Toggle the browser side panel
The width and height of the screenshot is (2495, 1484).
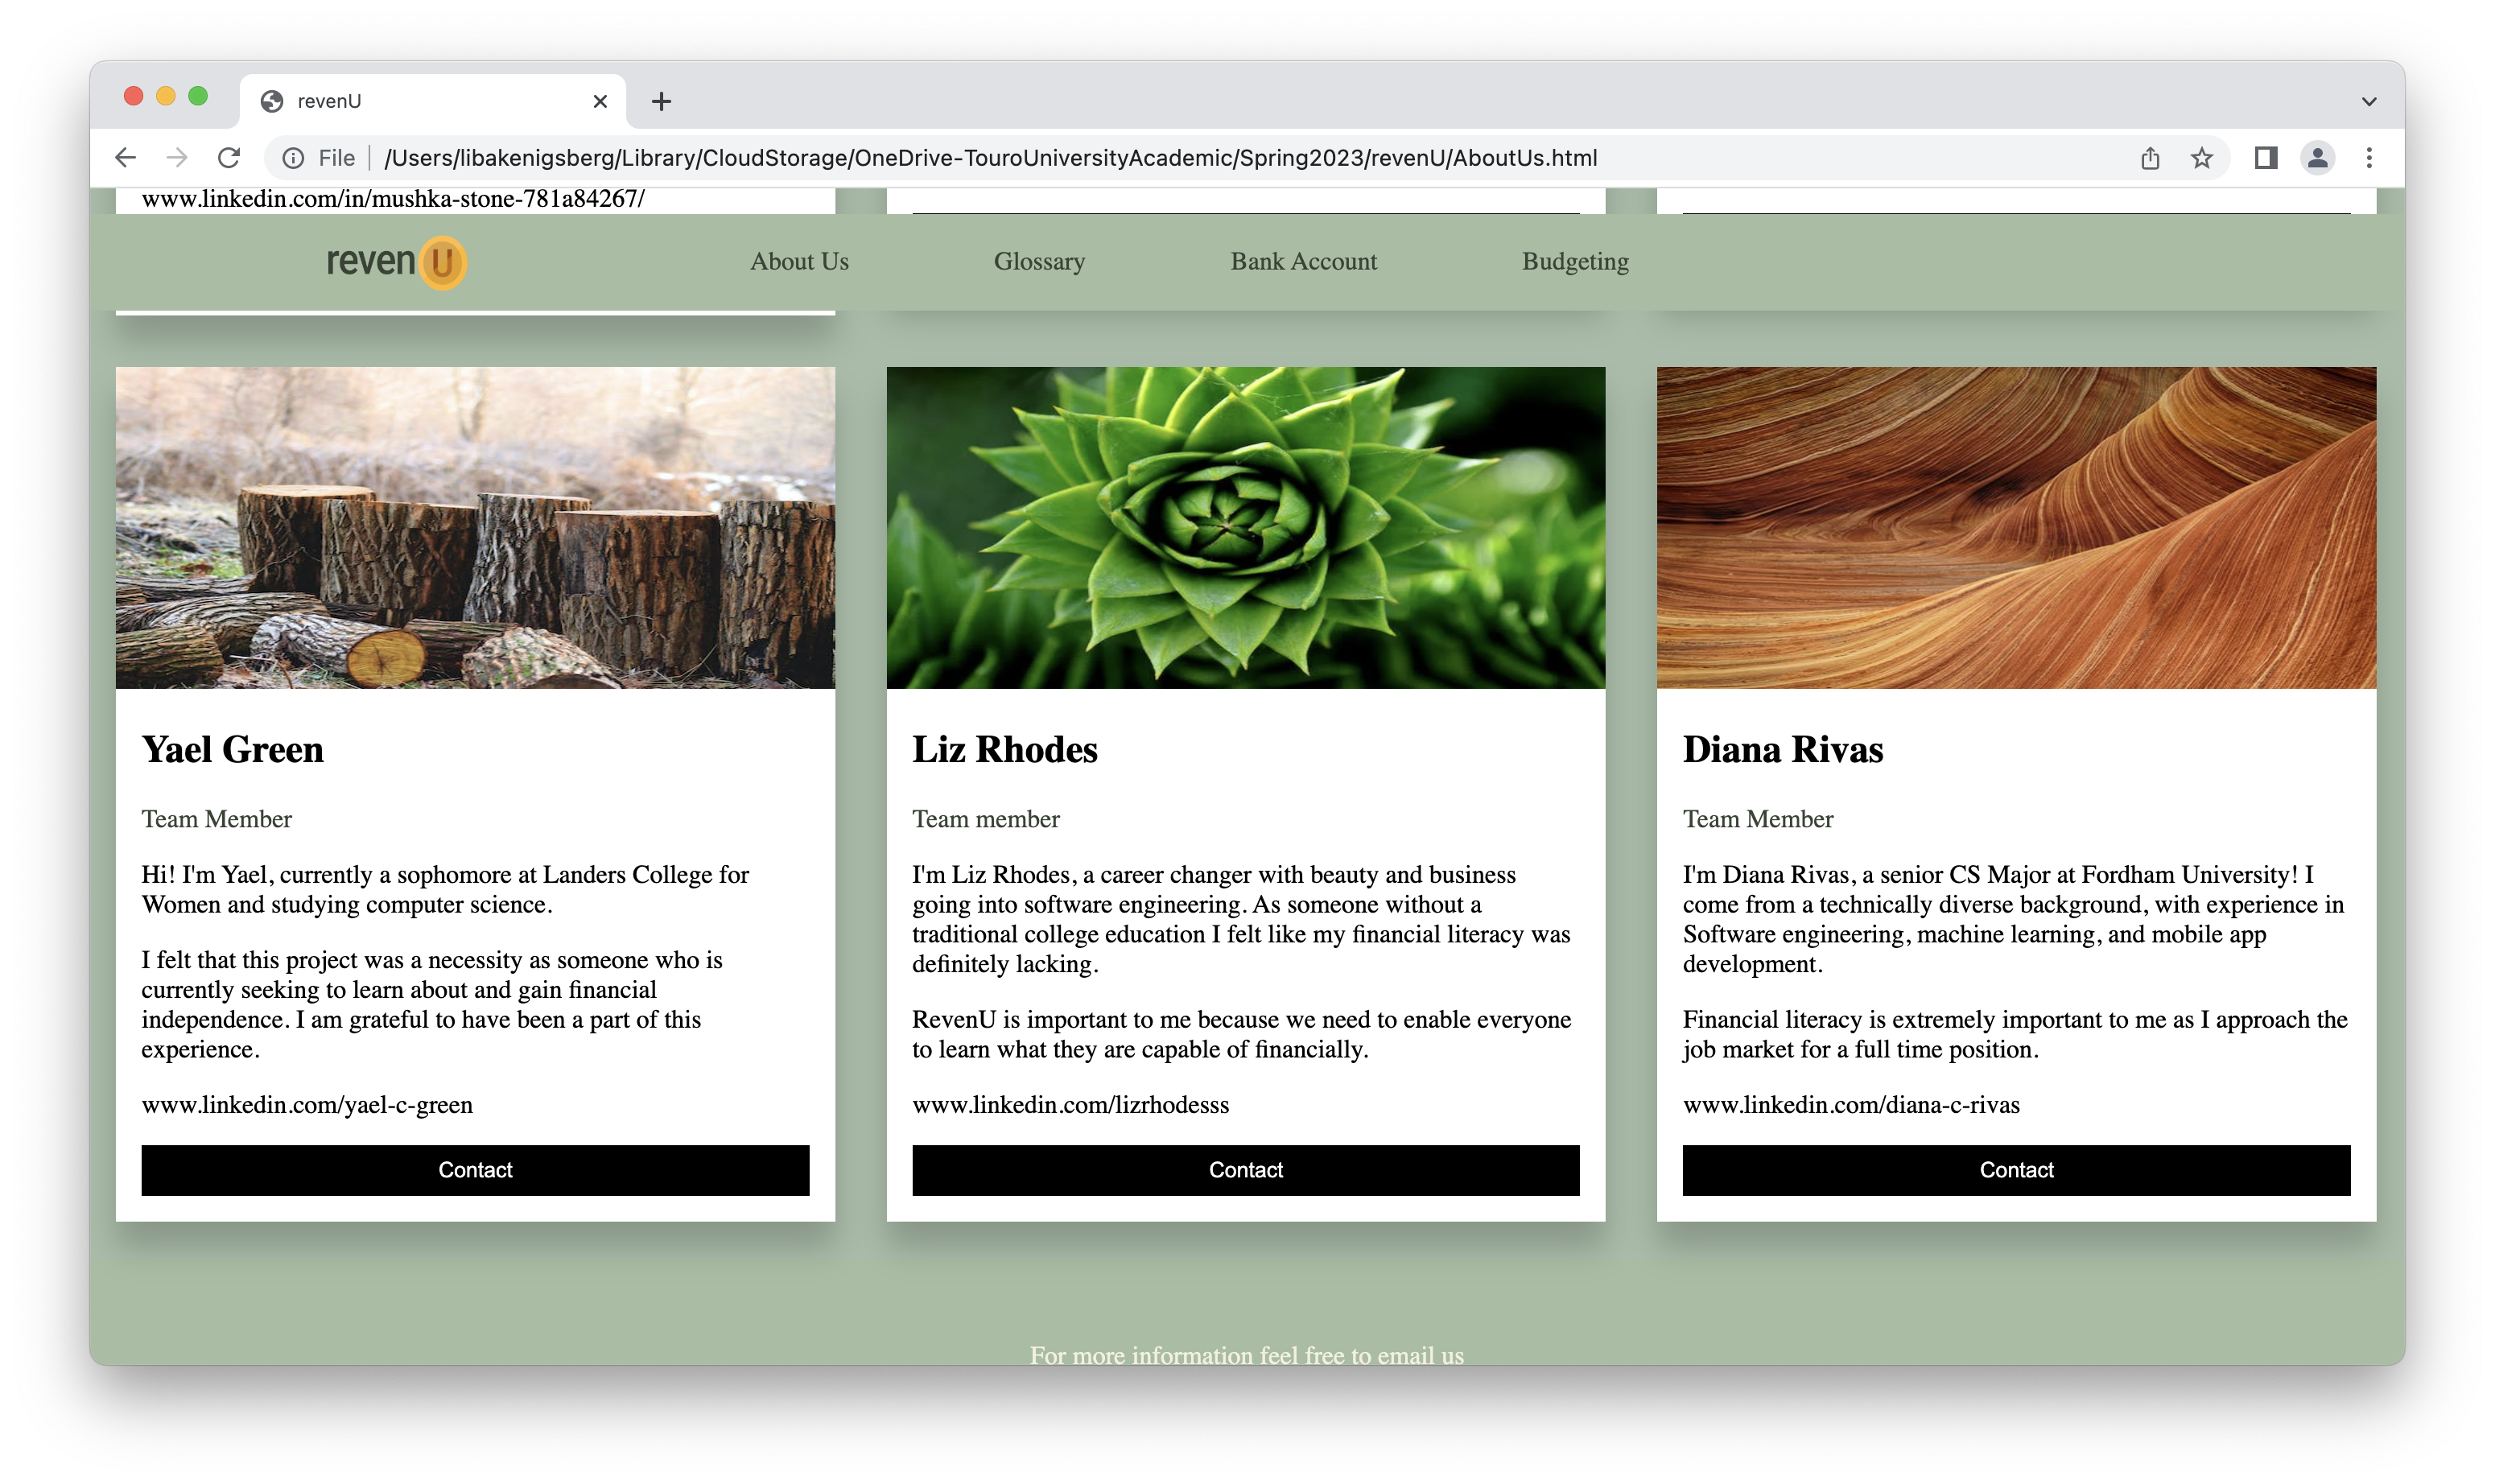tap(2266, 158)
